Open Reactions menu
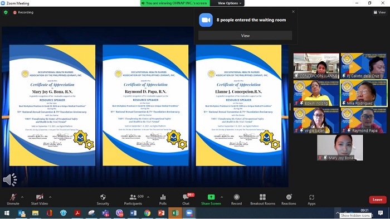 point(289,199)
